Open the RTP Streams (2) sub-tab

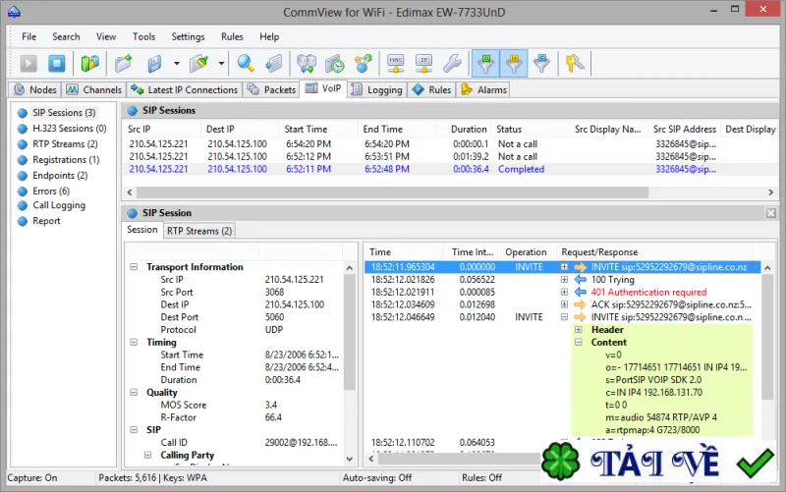tap(199, 231)
